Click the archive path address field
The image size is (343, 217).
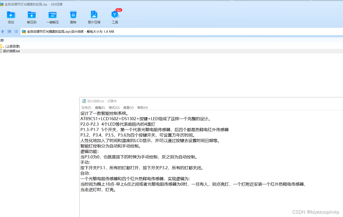coord(182,31)
